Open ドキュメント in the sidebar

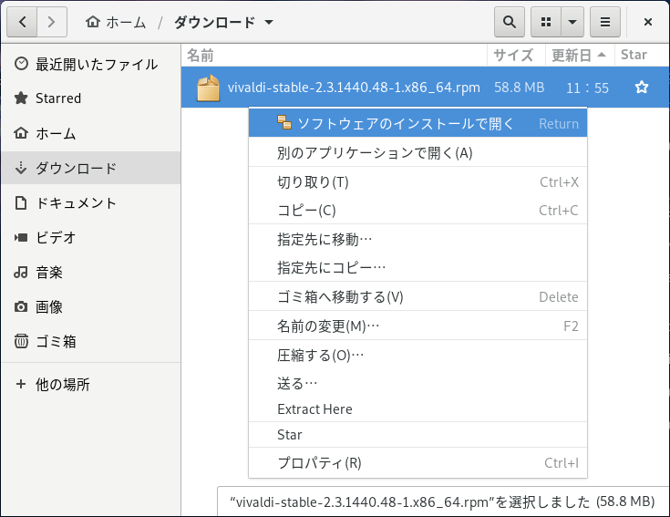90,203
